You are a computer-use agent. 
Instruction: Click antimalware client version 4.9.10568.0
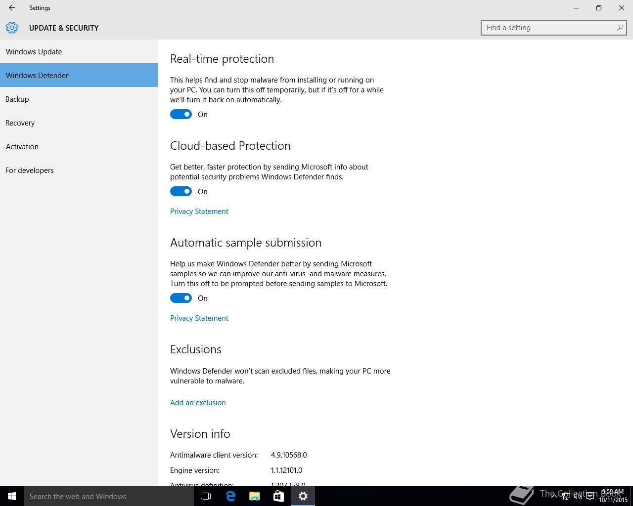tap(289, 455)
